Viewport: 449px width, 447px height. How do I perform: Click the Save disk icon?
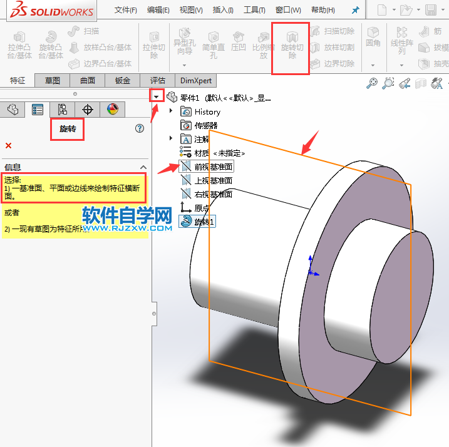[x=431, y=10]
